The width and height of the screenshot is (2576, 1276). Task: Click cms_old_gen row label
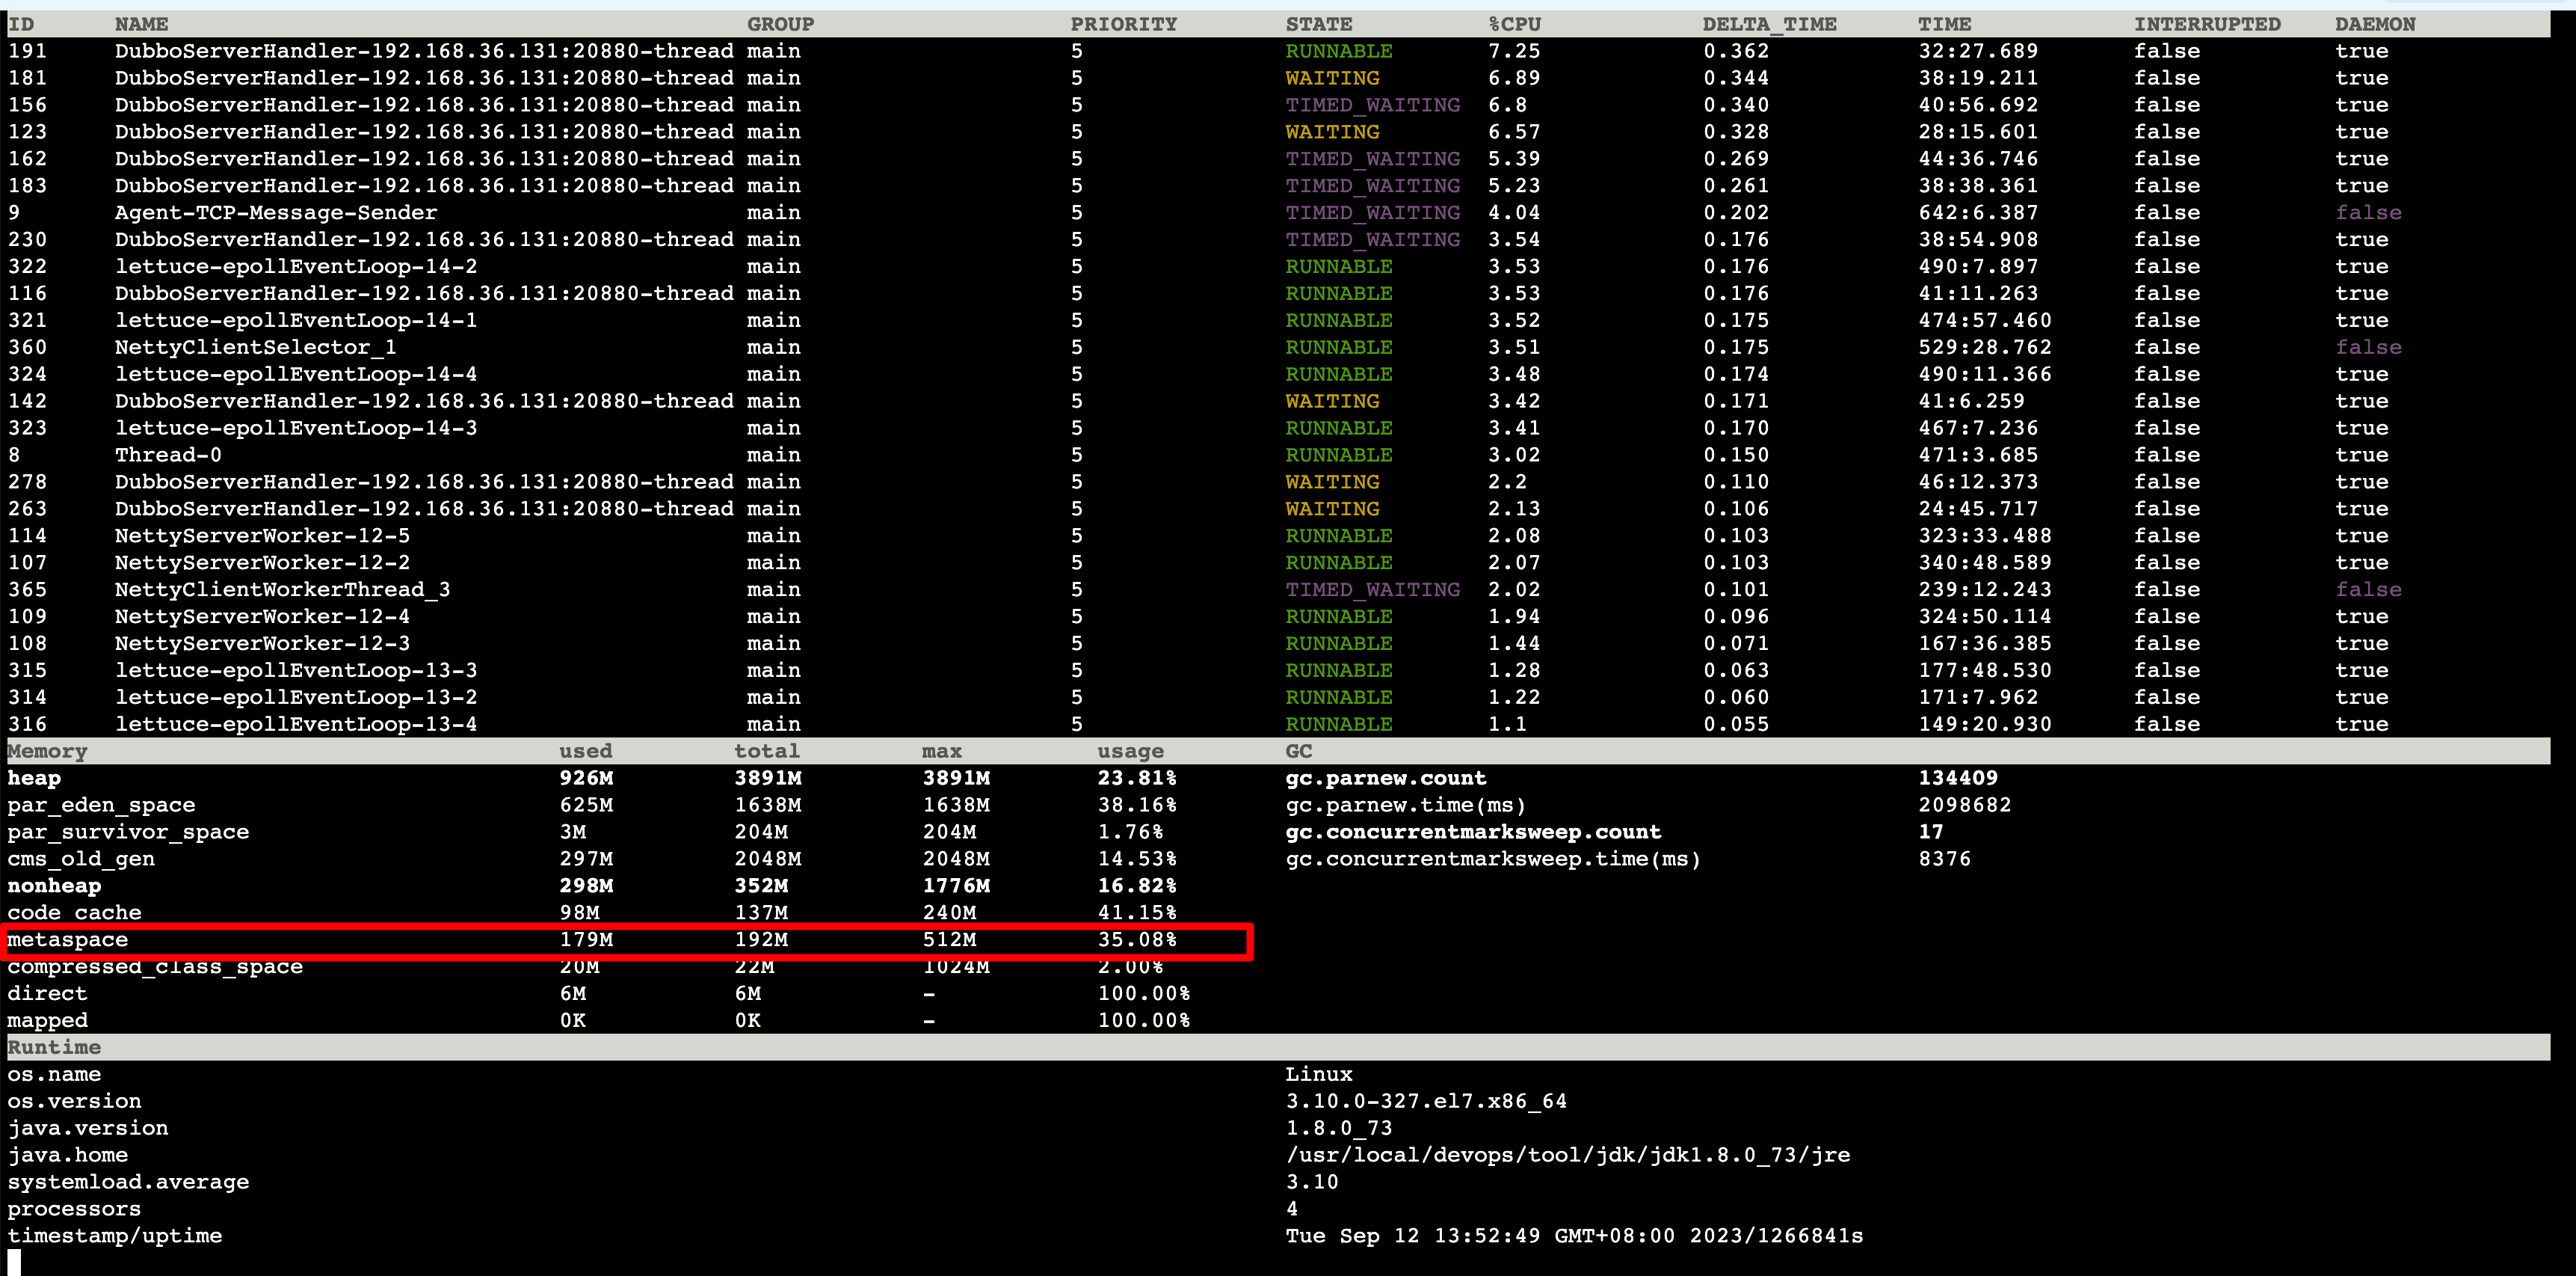(81, 859)
